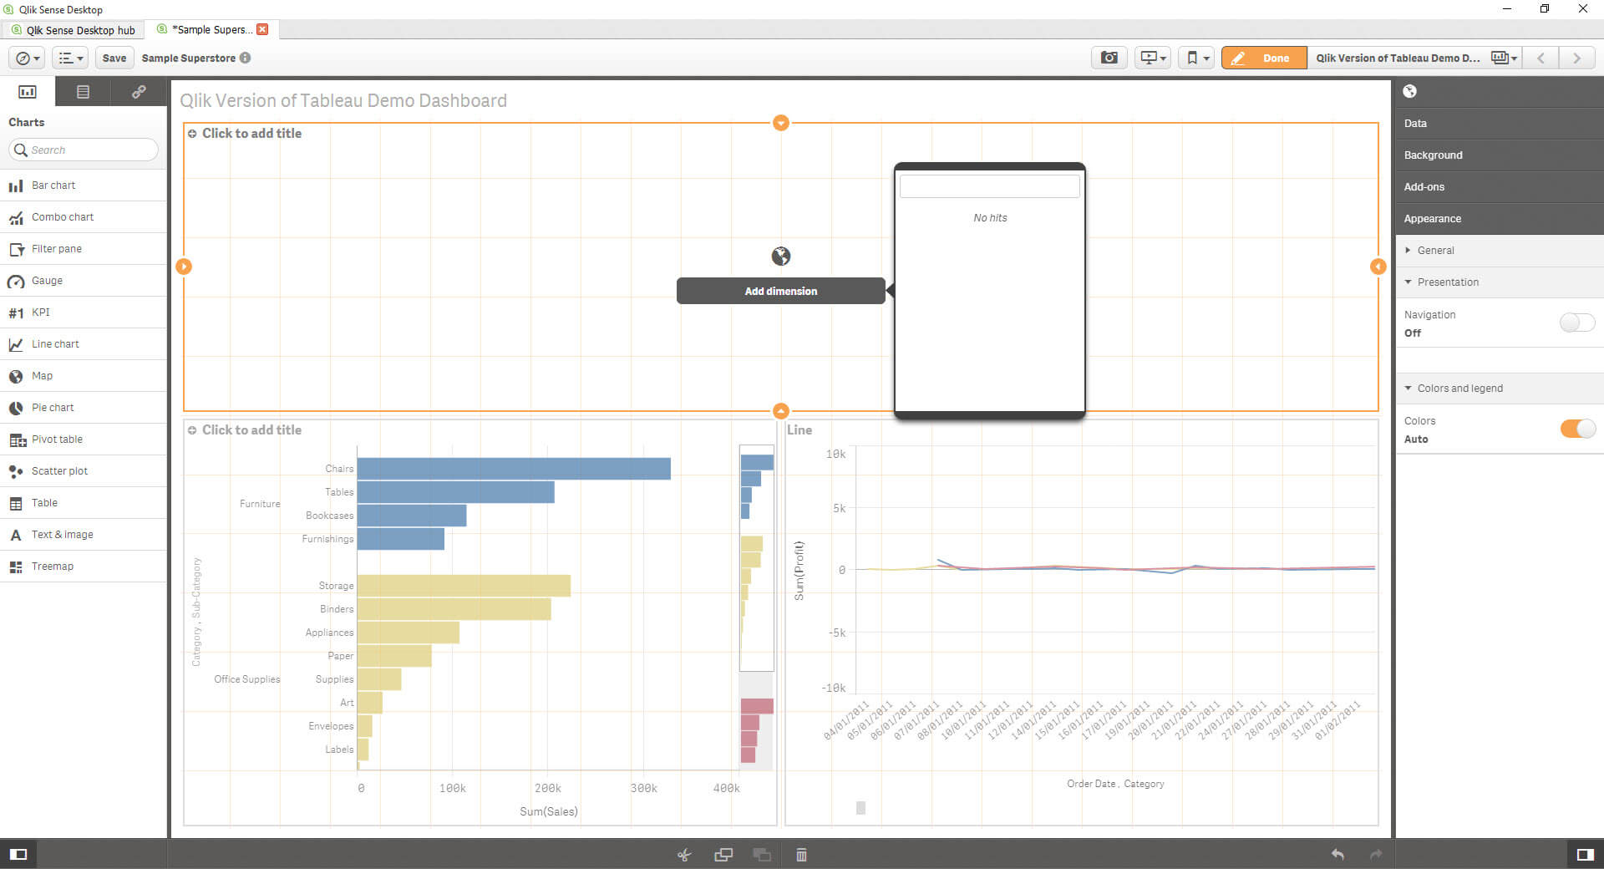
Task: Go to the previous sheet
Action: coord(1541,58)
